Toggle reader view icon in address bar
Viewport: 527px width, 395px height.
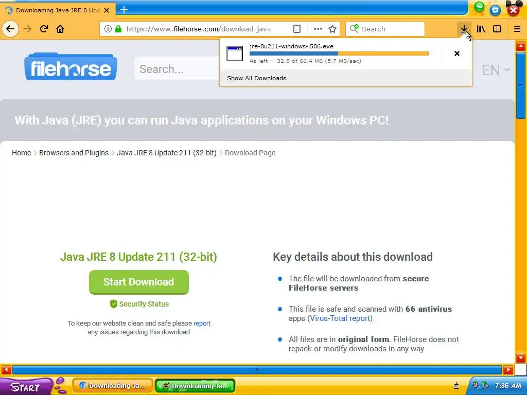[x=297, y=29]
